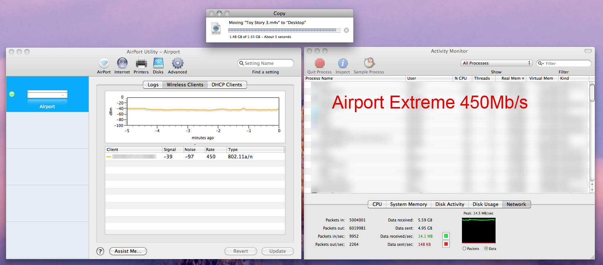This screenshot has height=265, width=603.
Task: Sort by % CPU column header
Action: (462, 78)
